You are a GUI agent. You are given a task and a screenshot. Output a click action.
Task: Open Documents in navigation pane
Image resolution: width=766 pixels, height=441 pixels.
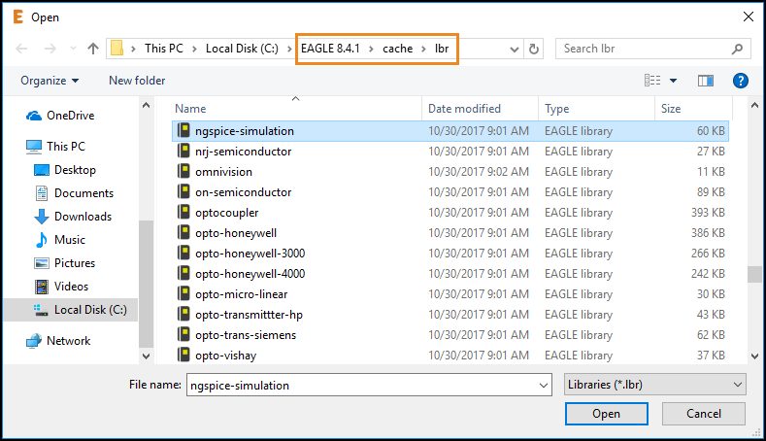(x=74, y=193)
